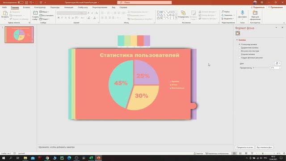The image size is (286, 161).
Task: Collapse the Fill (Заливка) section
Action: tap(237, 40)
